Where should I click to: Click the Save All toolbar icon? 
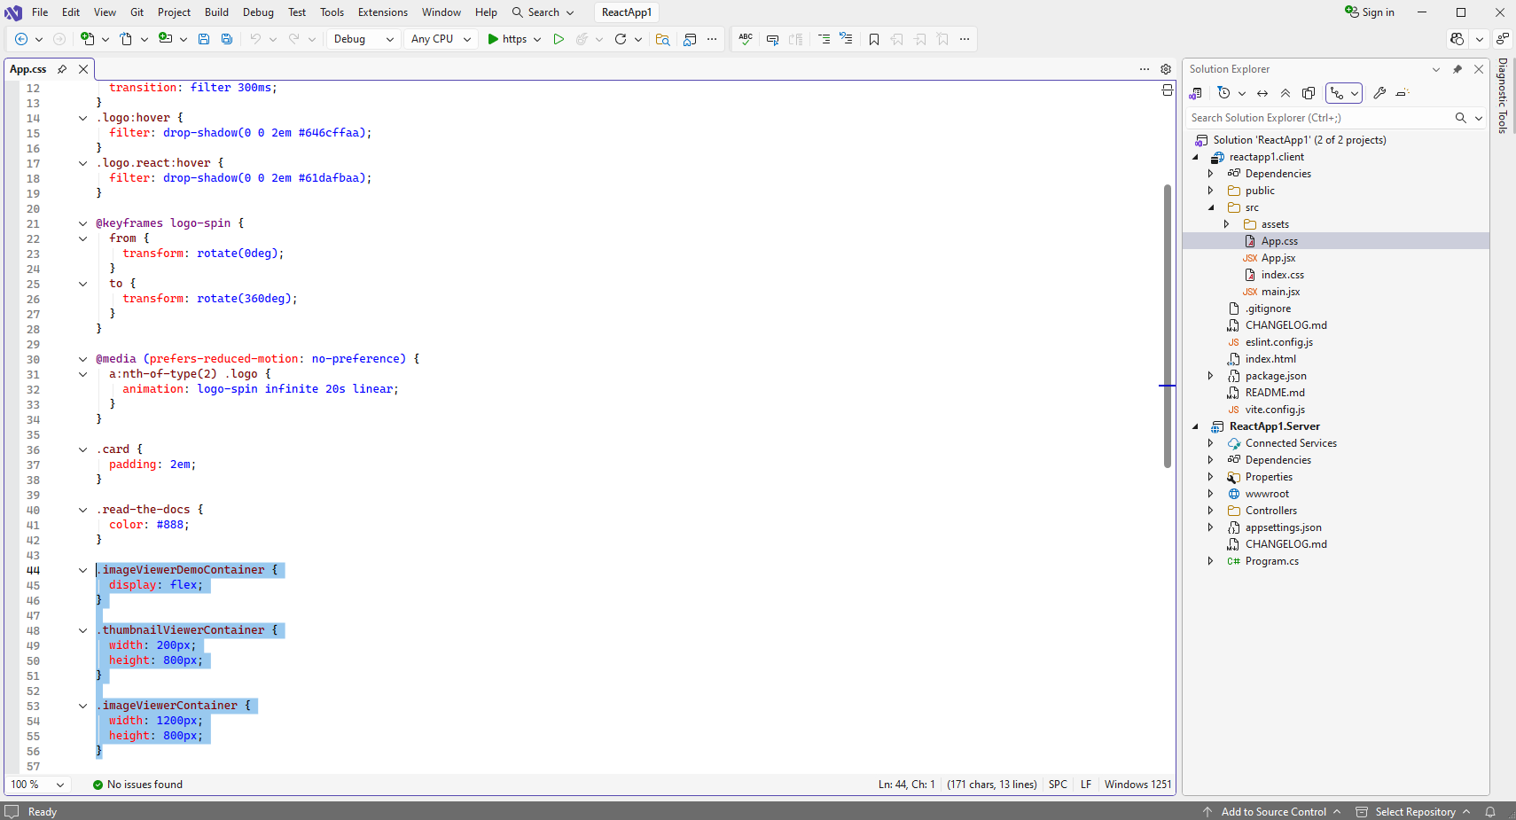[x=227, y=39]
